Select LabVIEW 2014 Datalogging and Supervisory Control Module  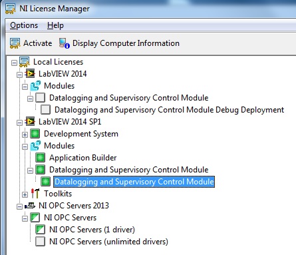click(129, 98)
